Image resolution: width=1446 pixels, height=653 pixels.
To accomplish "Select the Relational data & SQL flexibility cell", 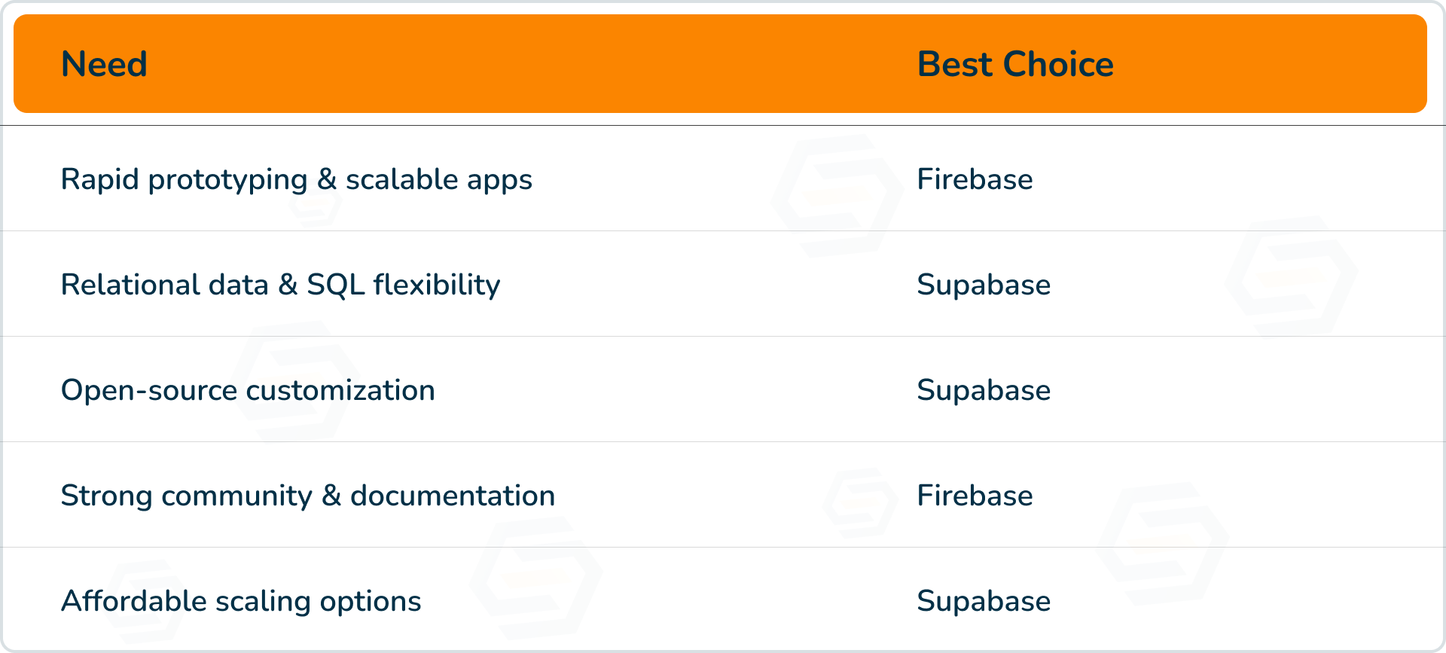I will [x=280, y=285].
